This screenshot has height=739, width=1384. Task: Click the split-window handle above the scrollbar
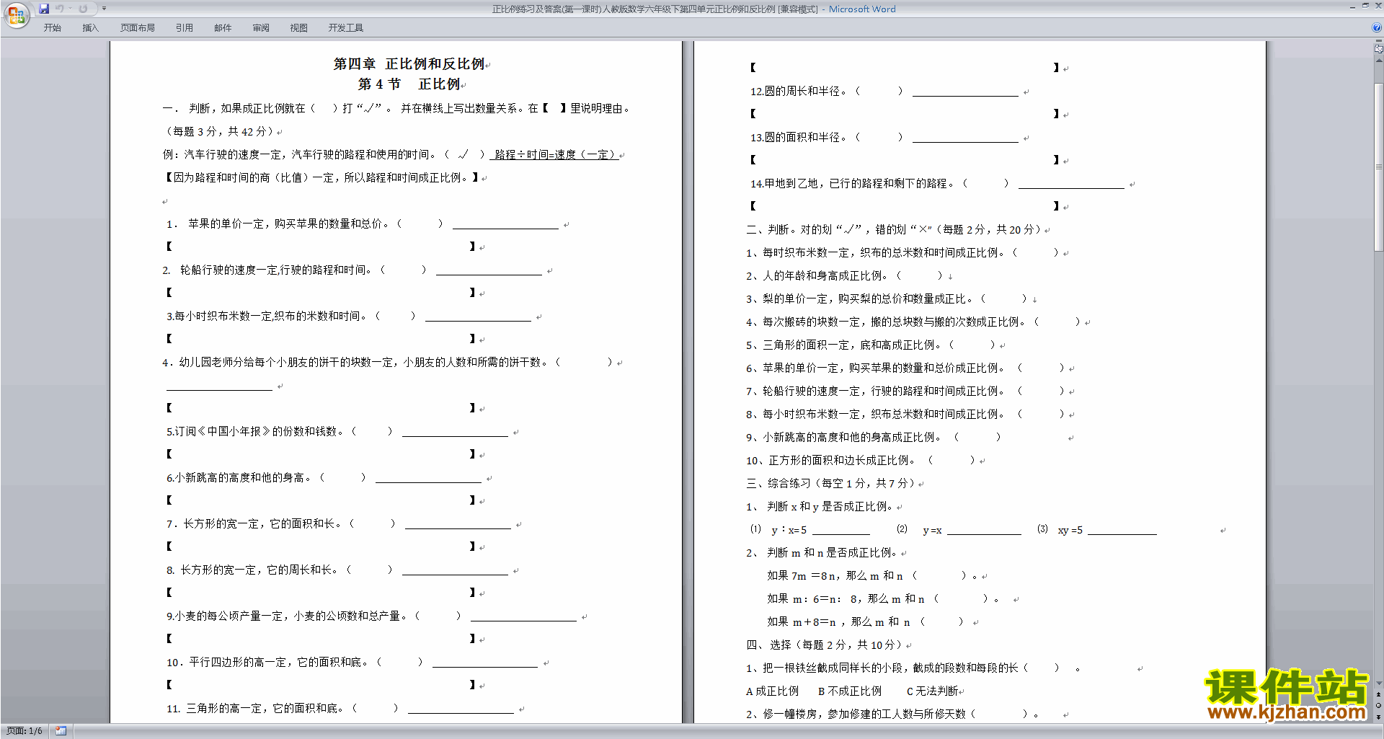[x=1378, y=42]
